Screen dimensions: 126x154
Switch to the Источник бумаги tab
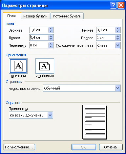click(67, 16)
